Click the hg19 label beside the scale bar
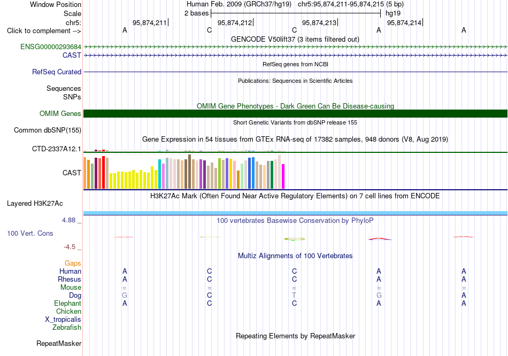Screen dimensions: 508x356 pyautogui.click(x=393, y=13)
